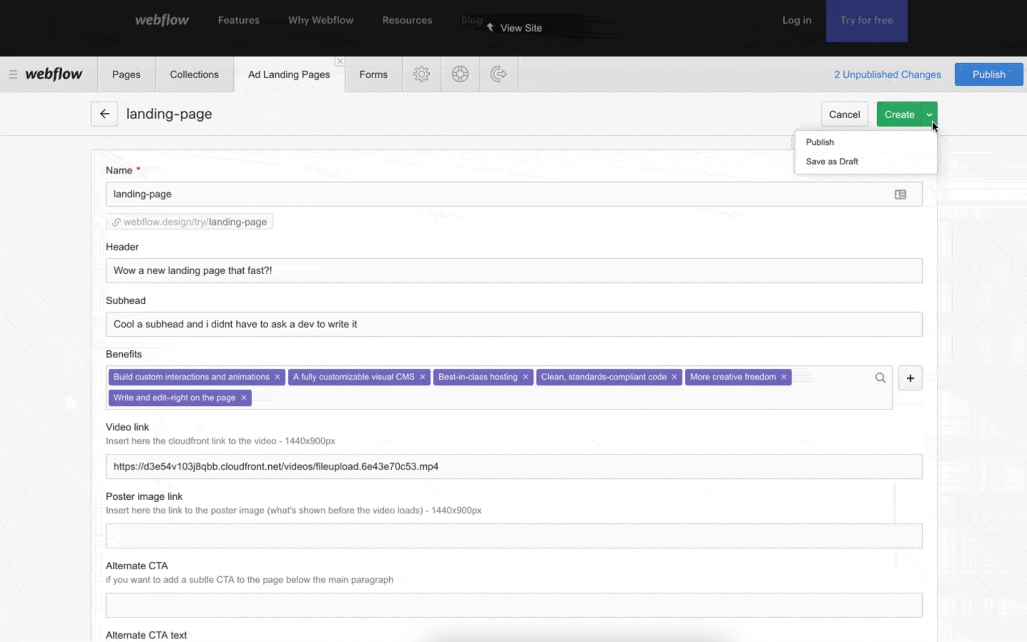Remove 'More creative freedom' tag
Image resolution: width=1027 pixels, height=642 pixels.
tap(784, 377)
